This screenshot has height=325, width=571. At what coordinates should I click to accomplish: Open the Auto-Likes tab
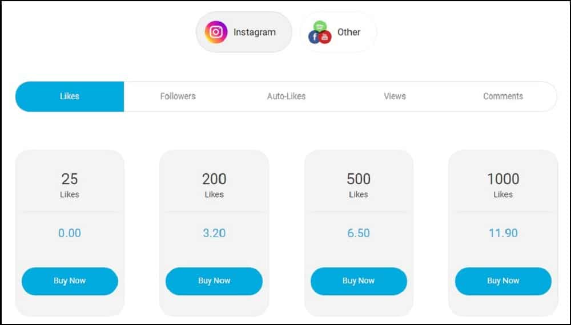[x=286, y=96]
